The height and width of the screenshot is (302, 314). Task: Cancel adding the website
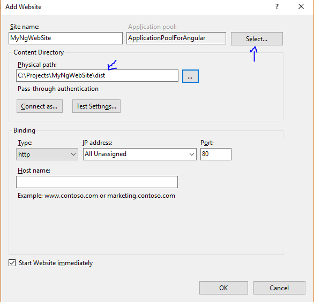(279, 288)
